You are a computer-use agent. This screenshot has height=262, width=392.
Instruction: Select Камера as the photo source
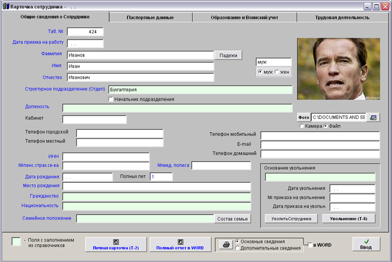(302, 126)
